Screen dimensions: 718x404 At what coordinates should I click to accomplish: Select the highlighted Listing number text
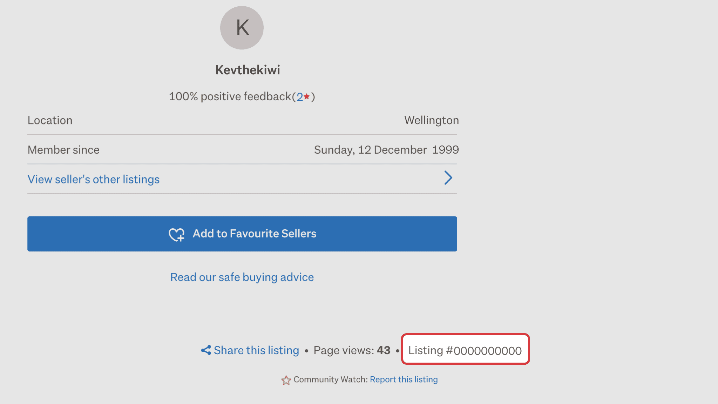465,350
